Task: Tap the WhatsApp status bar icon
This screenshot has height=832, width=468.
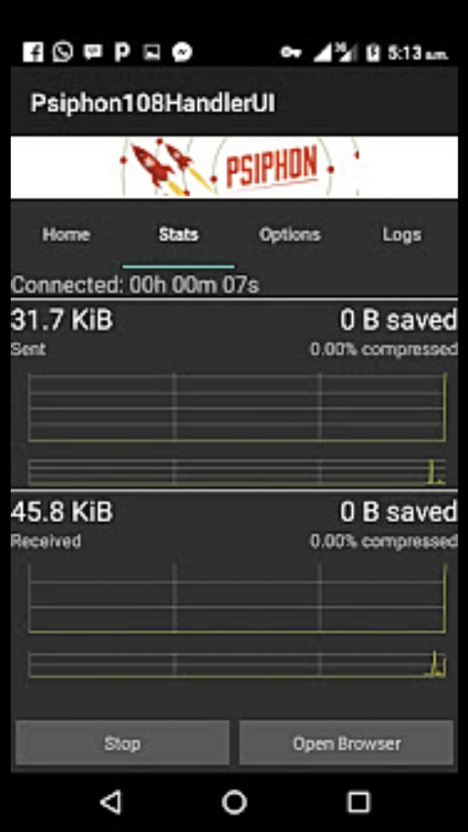Action: point(62,52)
